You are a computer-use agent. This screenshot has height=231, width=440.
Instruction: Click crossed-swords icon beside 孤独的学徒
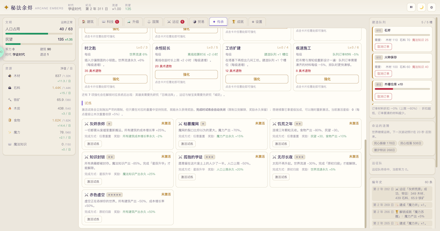tap(180, 157)
